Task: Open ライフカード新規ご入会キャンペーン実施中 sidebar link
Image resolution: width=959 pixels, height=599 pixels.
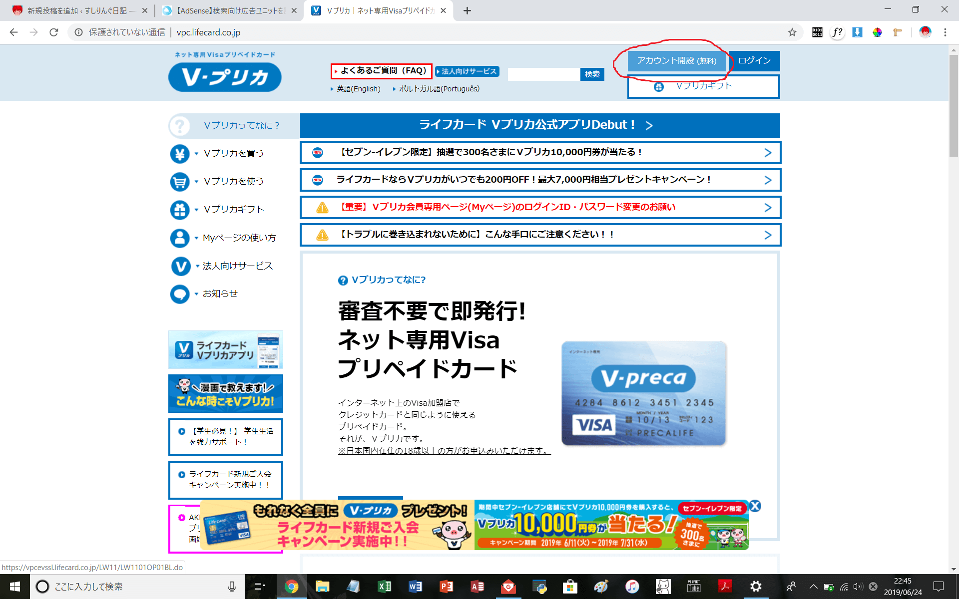Action: point(225,480)
